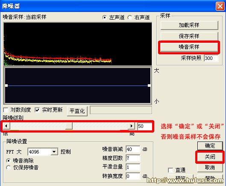
Task: Click the 降噪级别 slider thumb
Action: [69, 126]
